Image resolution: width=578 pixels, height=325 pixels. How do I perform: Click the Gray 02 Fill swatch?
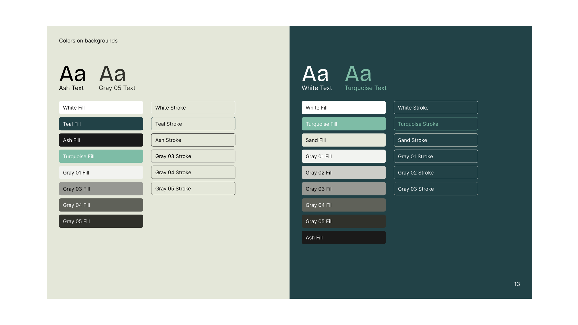(343, 172)
